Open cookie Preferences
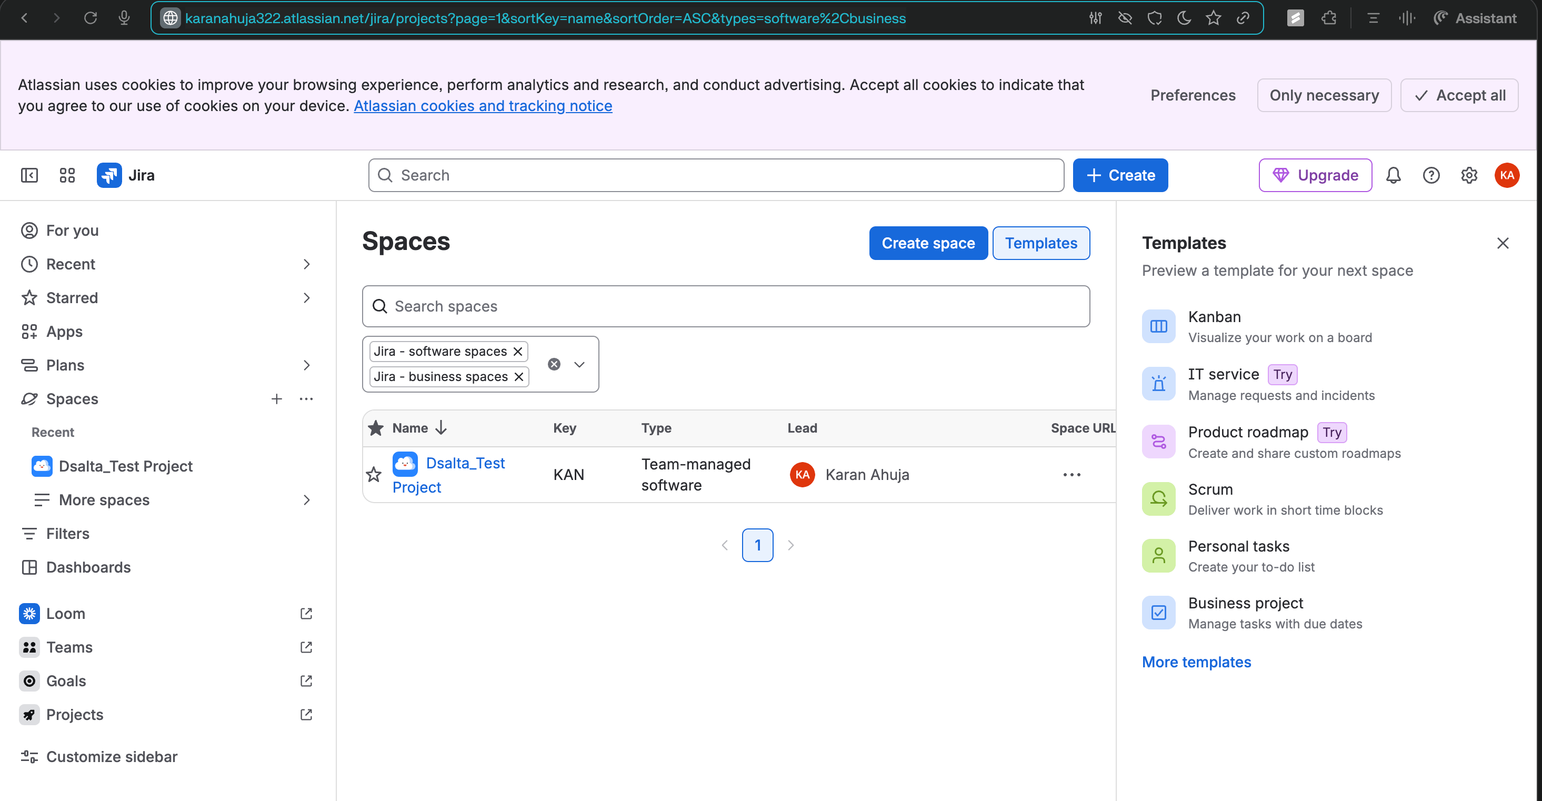Screen dimensions: 1542x801 point(1193,95)
